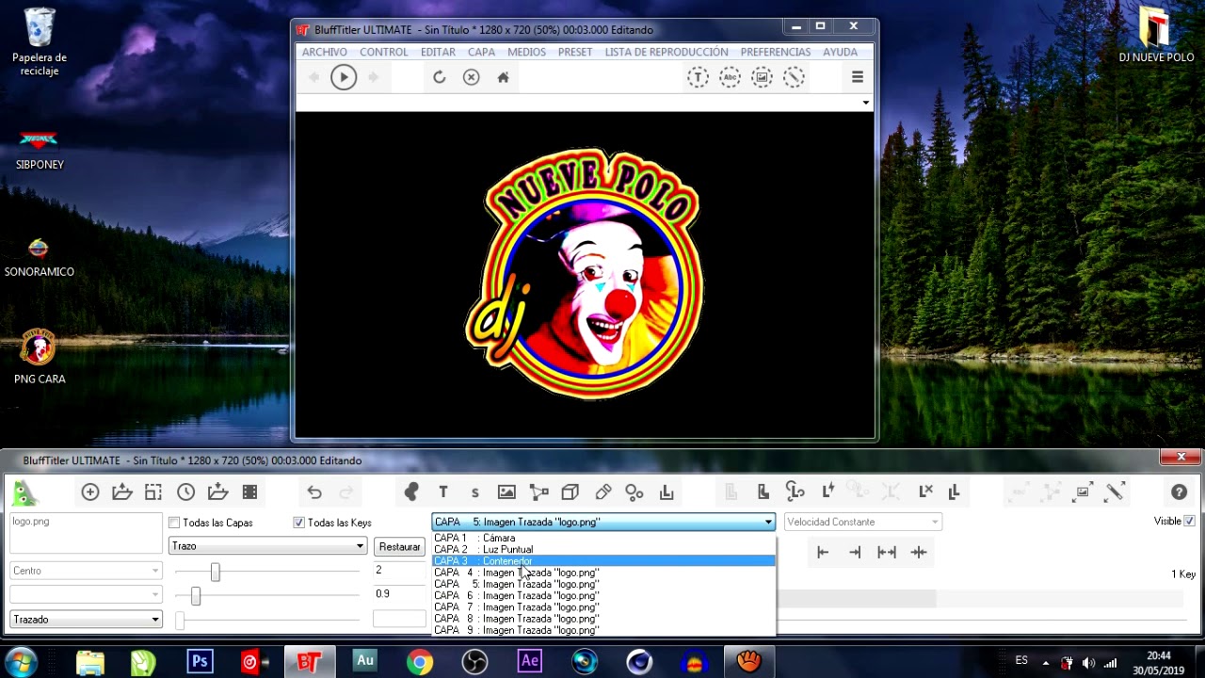The image size is (1205, 678).
Task: Click the small s scroller layer icon
Action: pos(474,492)
